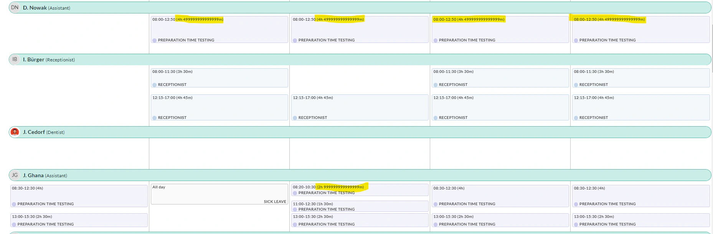
Task: Open J. Ghana's 13:00-15:30 shift in the rightmost day column
Action: pos(641,220)
